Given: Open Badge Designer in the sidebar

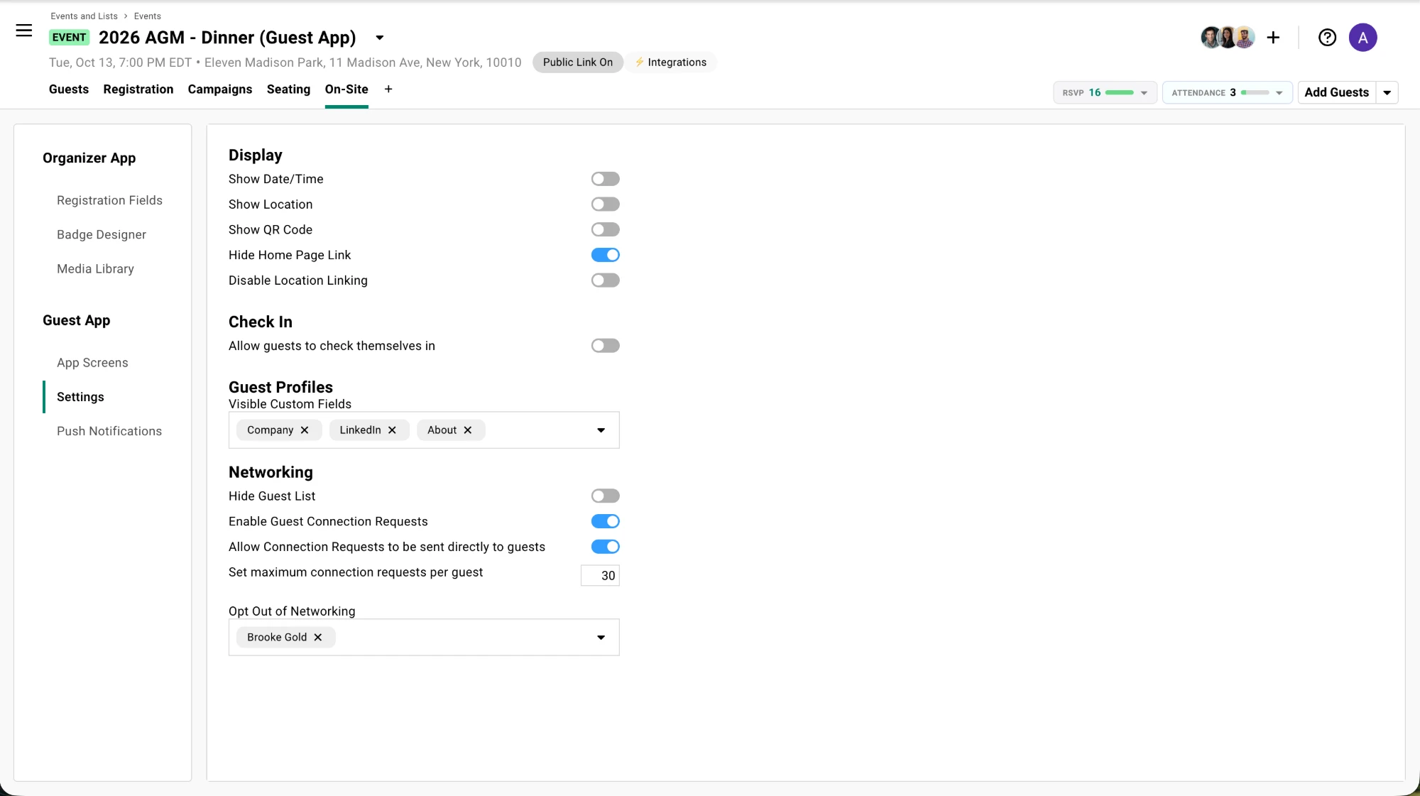Looking at the screenshot, I should [102, 235].
